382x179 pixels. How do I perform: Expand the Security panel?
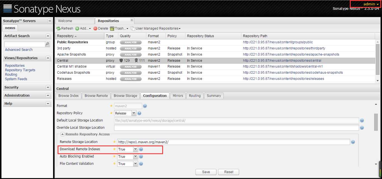click(x=48, y=87)
